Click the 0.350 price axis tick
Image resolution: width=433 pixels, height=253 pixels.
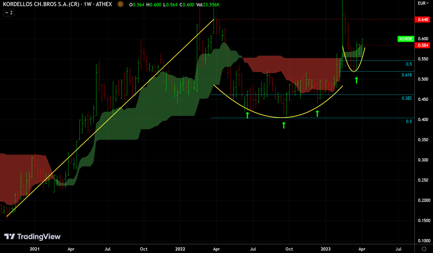coord(423,140)
